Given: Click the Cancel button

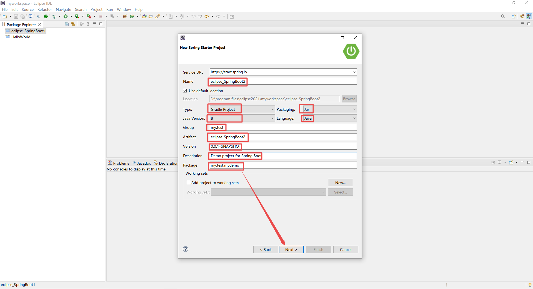Looking at the screenshot, I should coord(346,250).
